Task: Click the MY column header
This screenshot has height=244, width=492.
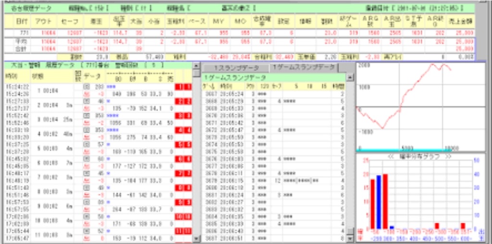Action: coord(219,21)
